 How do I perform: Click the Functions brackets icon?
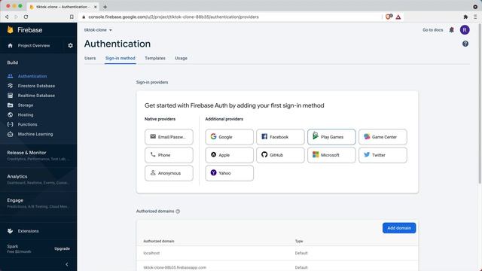(x=10, y=124)
